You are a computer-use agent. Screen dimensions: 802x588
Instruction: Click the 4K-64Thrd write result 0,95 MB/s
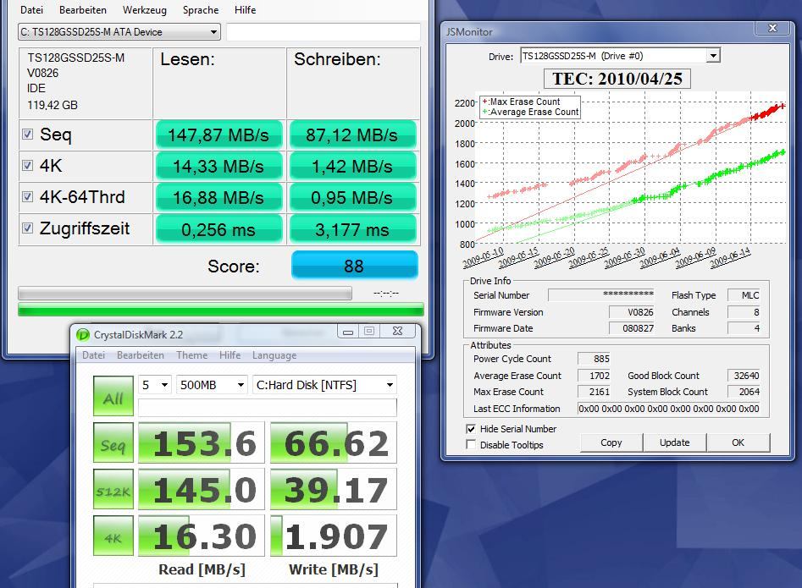(352, 198)
